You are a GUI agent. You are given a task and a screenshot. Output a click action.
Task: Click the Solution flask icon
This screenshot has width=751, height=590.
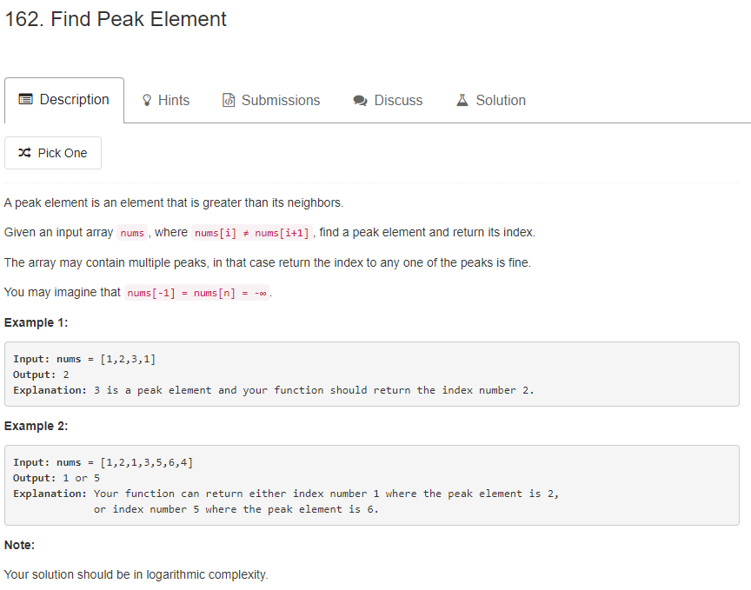point(462,101)
